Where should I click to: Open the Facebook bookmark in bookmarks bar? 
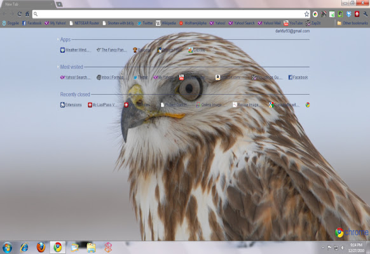pos(32,23)
